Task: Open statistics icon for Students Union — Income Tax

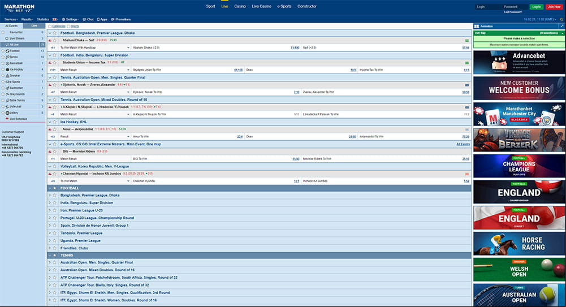Action: click(50, 62)
